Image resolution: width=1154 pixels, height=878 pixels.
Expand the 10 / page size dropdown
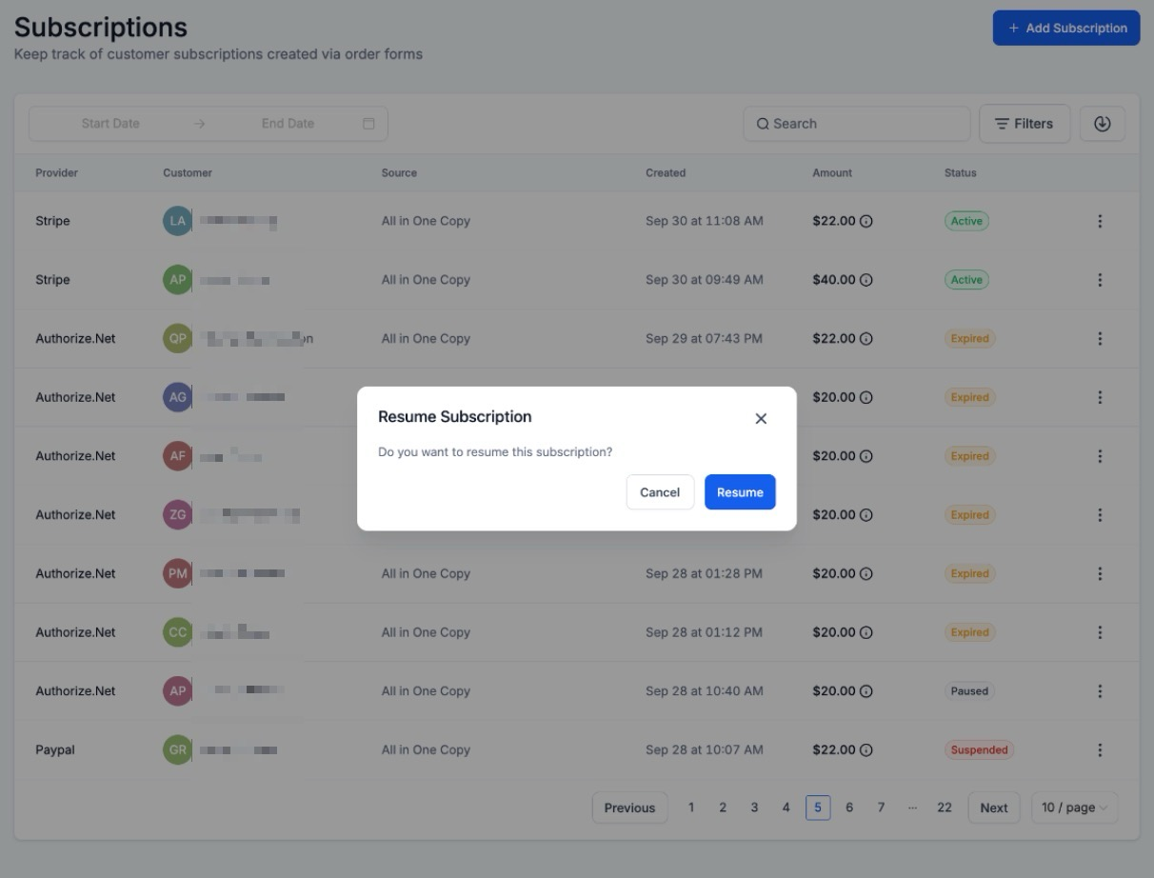click(x=1074, y=808)
